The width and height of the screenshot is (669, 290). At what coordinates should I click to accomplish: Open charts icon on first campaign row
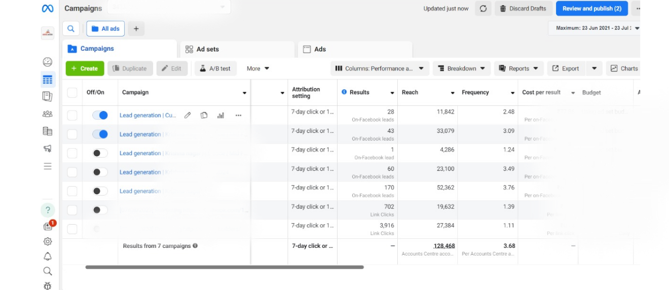220,116
